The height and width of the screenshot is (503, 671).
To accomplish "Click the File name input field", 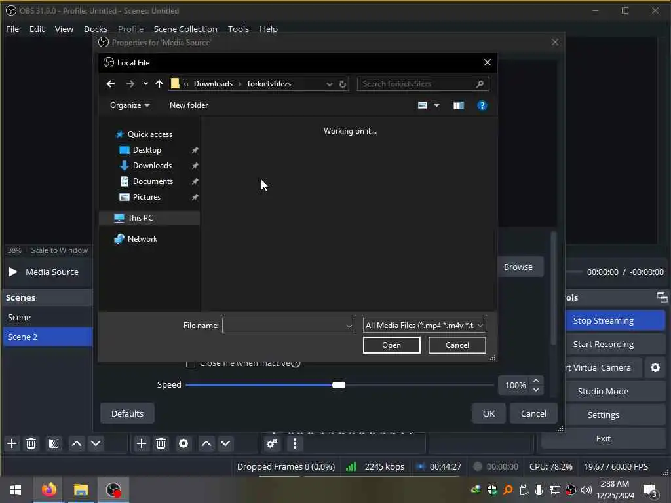I will (283, 326).
